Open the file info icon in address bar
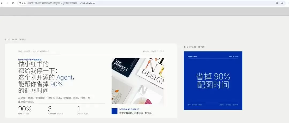This screenshot has width=289, height=123. point(20,3)
